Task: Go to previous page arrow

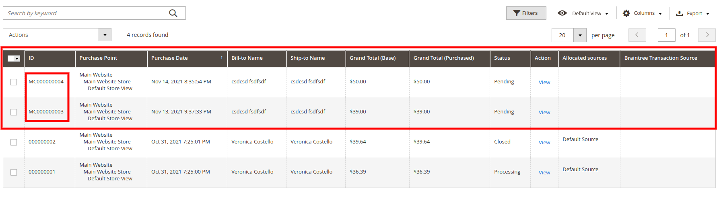Action: [637, 35]
